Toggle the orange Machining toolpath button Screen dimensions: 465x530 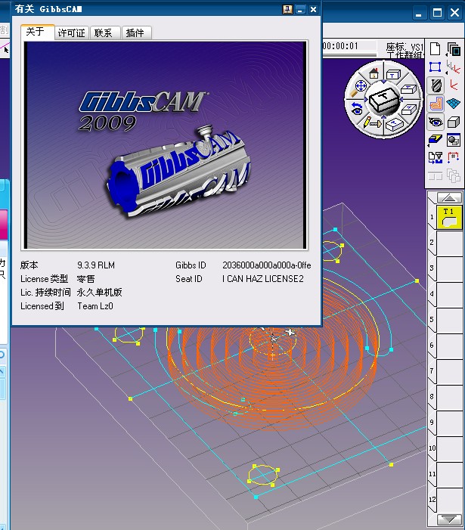pos(436,104)
